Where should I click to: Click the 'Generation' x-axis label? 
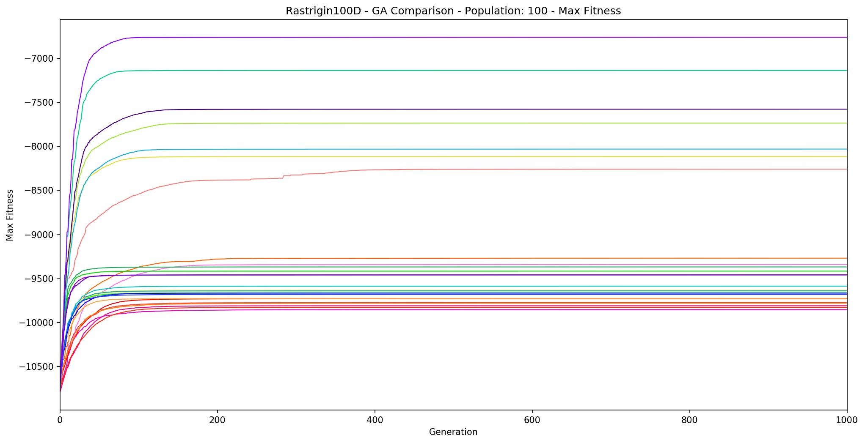coord(453,432)
